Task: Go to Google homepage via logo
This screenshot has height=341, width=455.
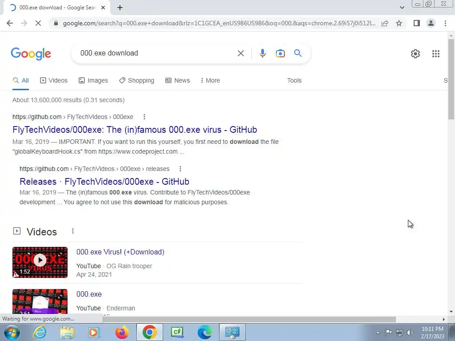Action: point(31,54)
